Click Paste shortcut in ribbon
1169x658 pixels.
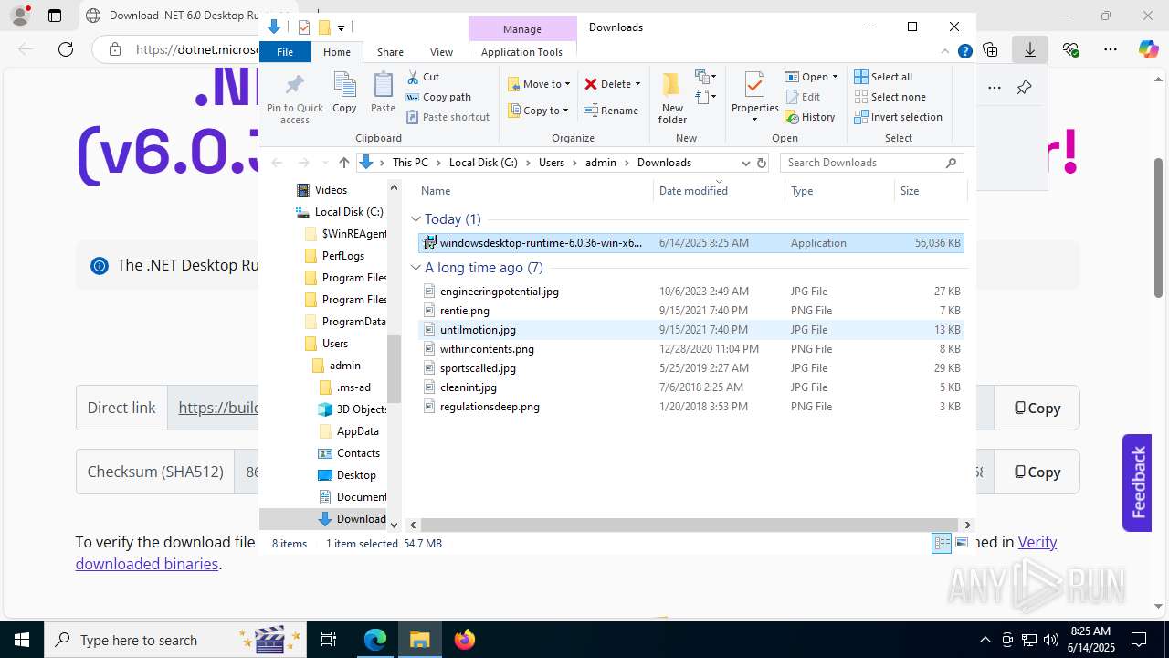[448, 117]
